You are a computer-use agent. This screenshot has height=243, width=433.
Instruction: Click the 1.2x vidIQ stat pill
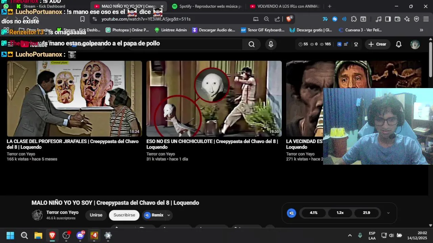(340, 213)
